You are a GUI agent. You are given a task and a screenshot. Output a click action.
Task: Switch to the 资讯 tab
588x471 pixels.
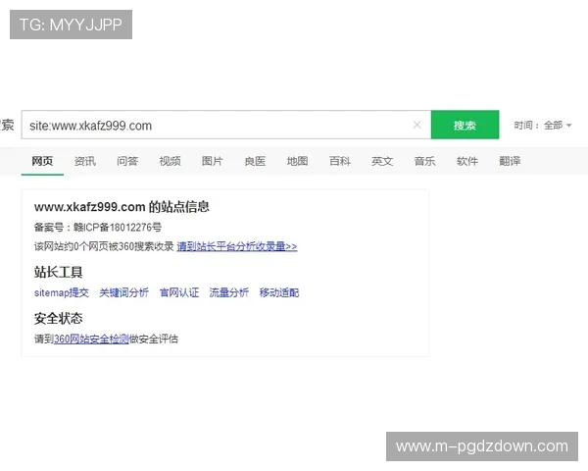84,161
